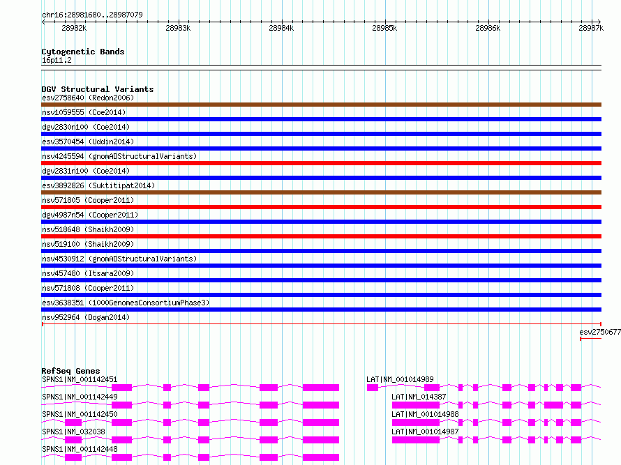Open the SPNS1|NM_001142449 transcript label
Viewport: 621px width, 465px height.
click(80, 397)
